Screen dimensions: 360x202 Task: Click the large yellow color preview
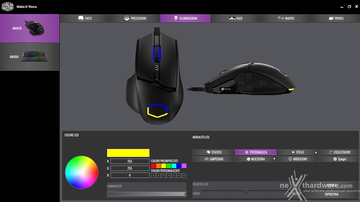[x=128, y=153]
